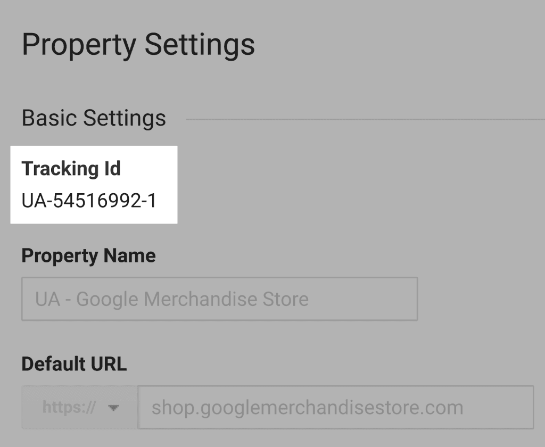Viewport: 545px width, 447px height.
Task: Click the Property Name input field
Action: (x=220, y=299)
